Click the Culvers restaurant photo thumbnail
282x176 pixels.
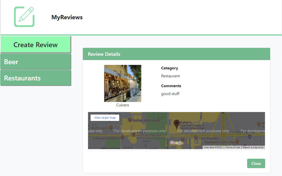point(123,83)
